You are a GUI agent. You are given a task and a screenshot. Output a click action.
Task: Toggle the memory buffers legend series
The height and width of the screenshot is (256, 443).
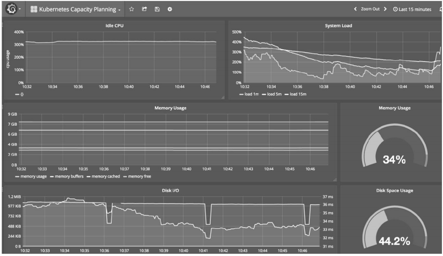click(67, 177)
